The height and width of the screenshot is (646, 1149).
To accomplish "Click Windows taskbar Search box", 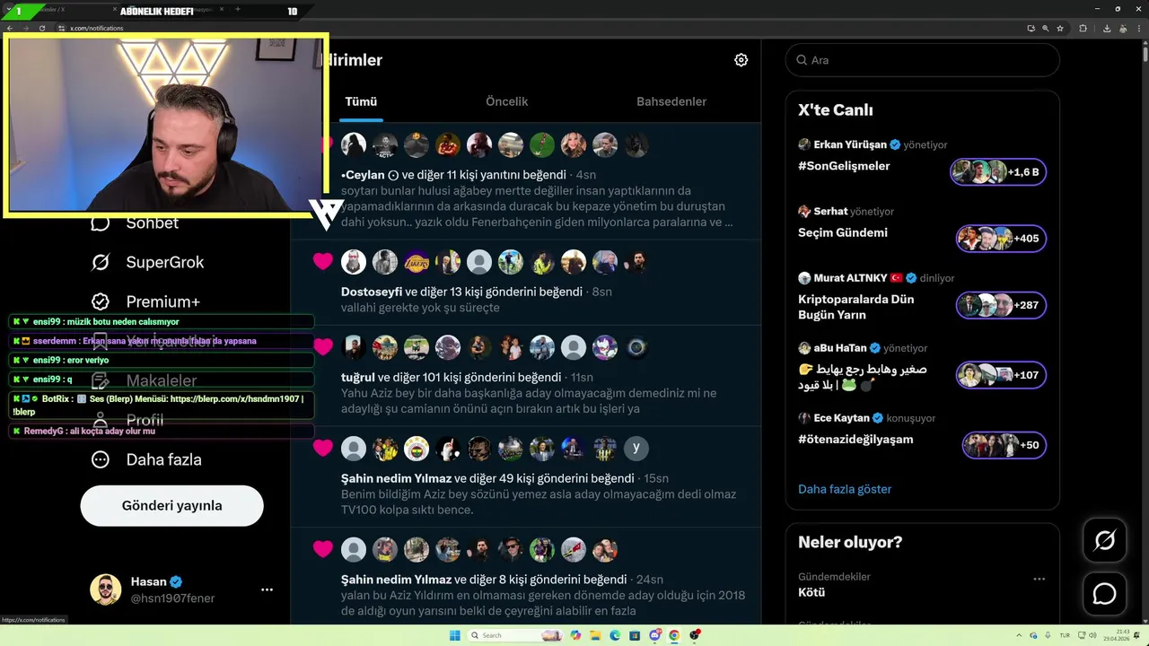I will (x=514, y=635).
